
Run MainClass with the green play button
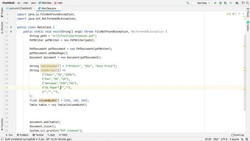tap(215, 3)
